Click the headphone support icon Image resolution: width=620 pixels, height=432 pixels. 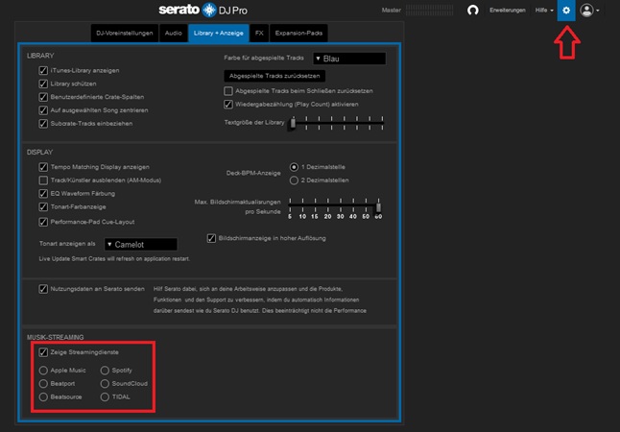click(472, 11)
